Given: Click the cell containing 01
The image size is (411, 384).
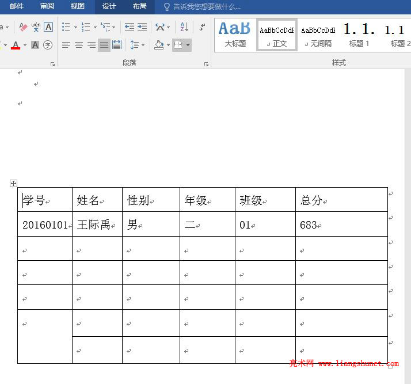Looking at the screenshot, I should pos(265,224).
